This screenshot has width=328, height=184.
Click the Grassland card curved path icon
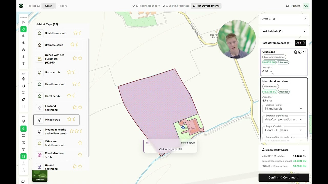click(304, 52)
